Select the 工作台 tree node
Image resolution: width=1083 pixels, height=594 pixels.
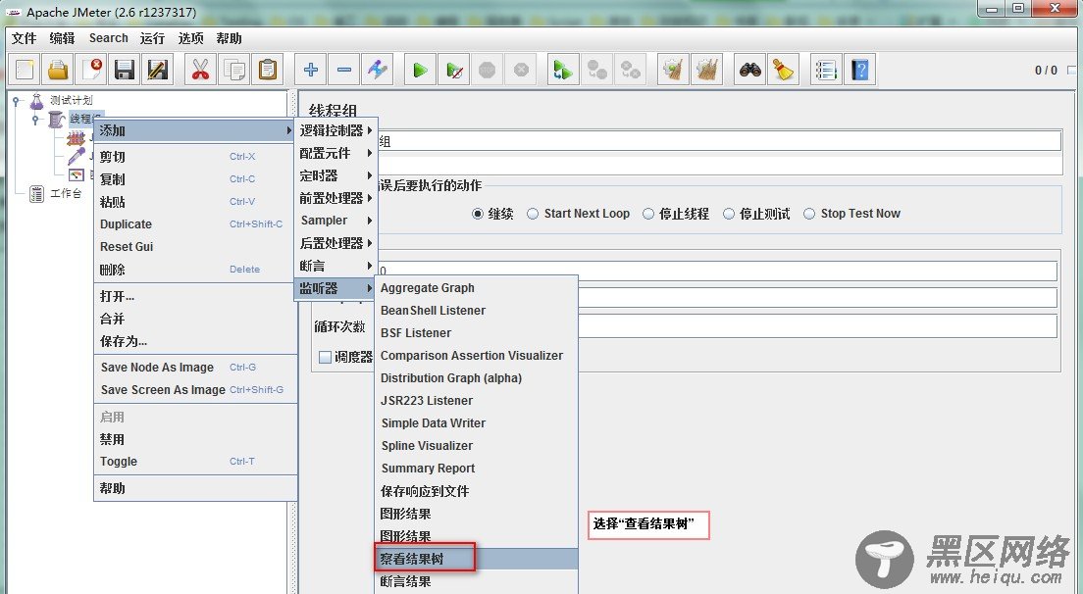[66, 194]
